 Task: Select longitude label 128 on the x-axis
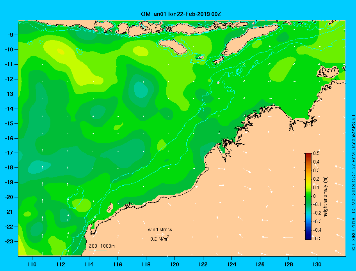click(288, 264)
